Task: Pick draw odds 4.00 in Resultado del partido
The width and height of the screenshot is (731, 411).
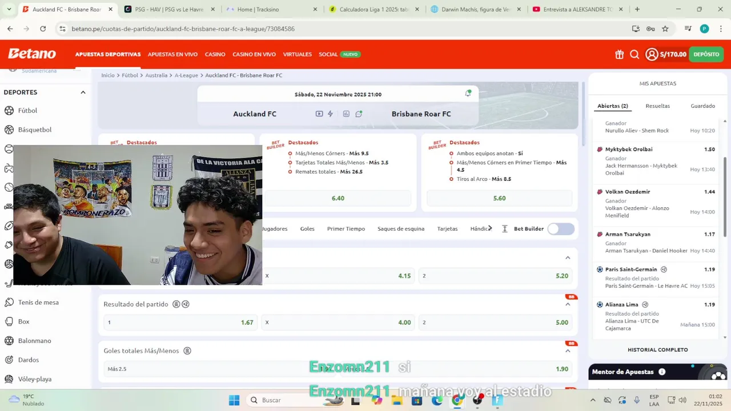Action: tap(338, 323)
